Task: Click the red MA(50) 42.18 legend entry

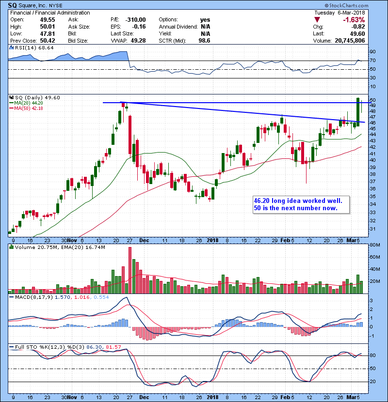Action: pos(26,108)
